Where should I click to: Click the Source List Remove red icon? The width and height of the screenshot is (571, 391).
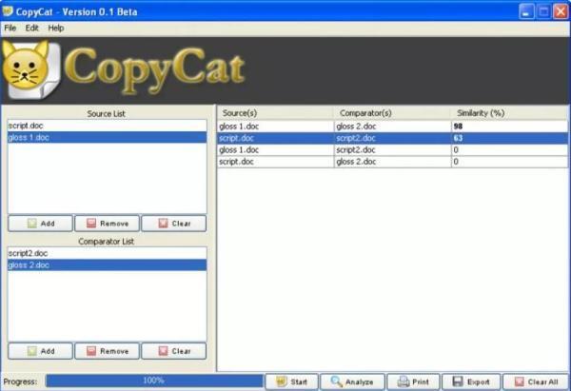(91, 224)
